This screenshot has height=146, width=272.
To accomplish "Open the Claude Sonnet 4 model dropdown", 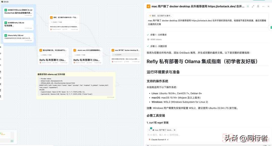I will [159, 139].
